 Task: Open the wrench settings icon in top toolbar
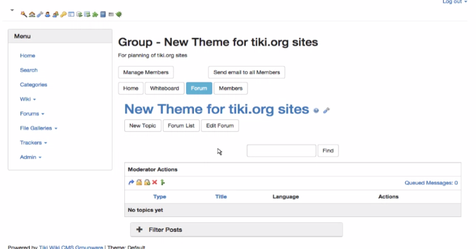point(40,14)
